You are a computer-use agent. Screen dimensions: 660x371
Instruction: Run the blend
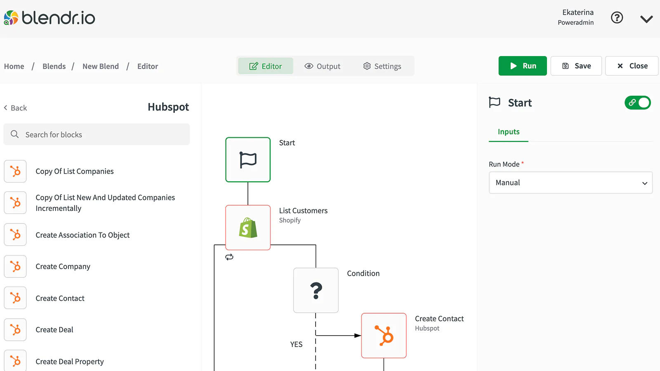(x=523, y=66)
